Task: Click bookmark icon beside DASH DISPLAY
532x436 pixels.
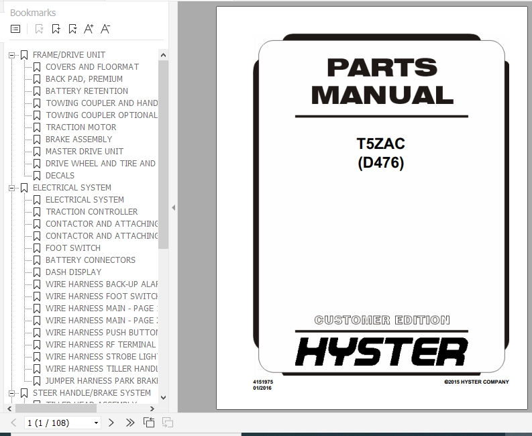Action: pos(37,272)
